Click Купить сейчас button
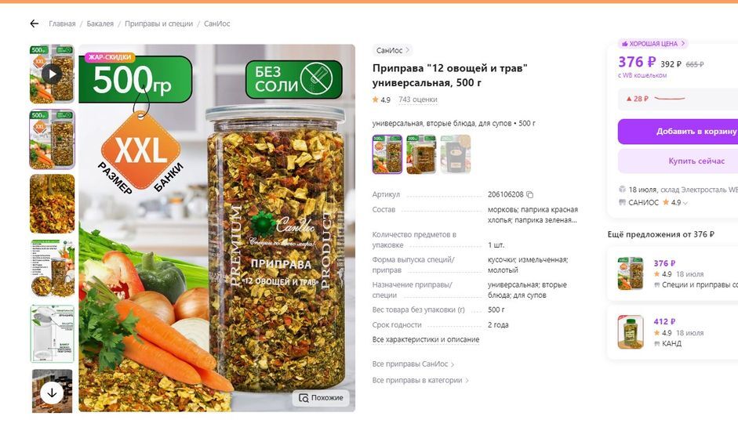This screenshot has height=427, width=738. click(x=678, y=161)
